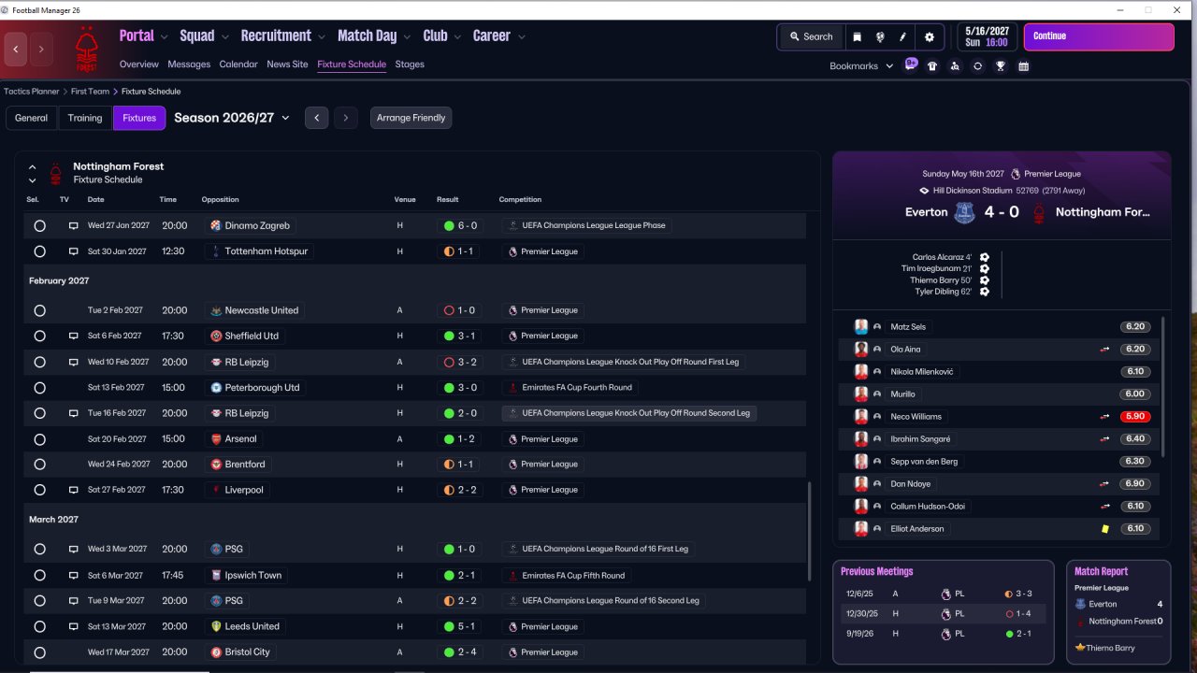Select the Liverpool fixture radio button
The width and height of the screenshot is (1197, 673).
click(x=39, y=490)
